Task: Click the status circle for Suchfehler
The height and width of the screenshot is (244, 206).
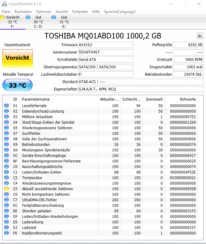Action: (x=6, y=133)
